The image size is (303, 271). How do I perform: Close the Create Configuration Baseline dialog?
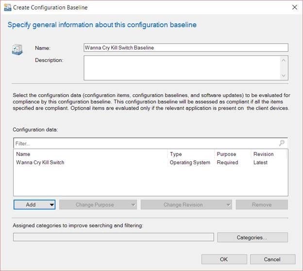point(294,7)
